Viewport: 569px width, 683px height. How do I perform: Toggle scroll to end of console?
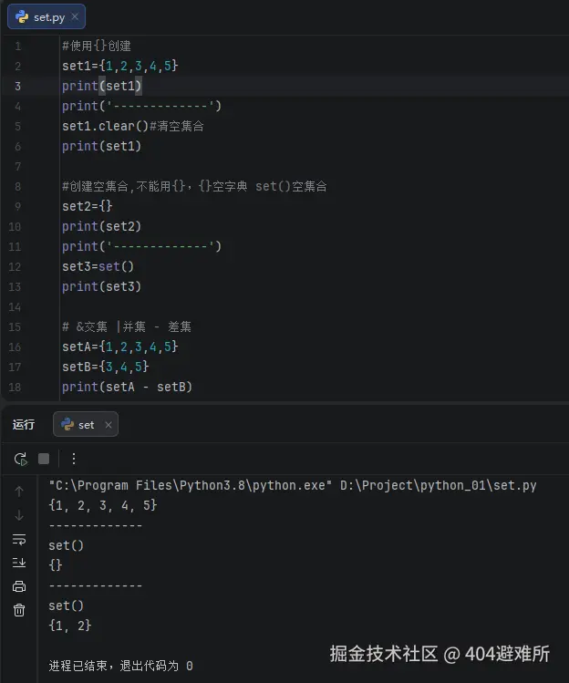19,563
